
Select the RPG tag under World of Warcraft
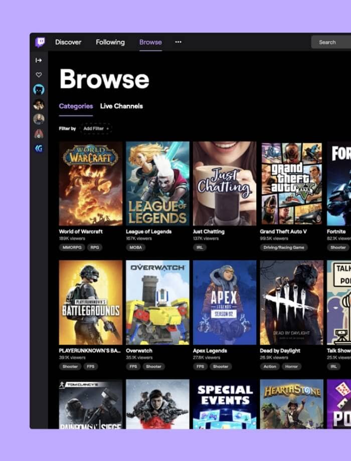[x=94, y=247]
